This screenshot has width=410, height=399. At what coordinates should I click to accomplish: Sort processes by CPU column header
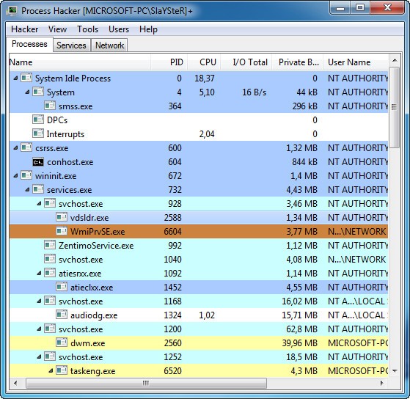coord(204,62)
